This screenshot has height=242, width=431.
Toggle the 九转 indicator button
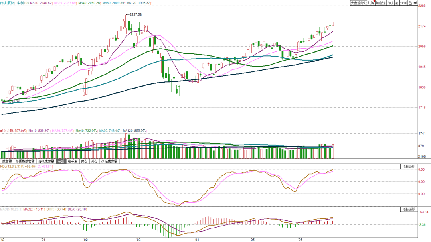coord(371,3)
